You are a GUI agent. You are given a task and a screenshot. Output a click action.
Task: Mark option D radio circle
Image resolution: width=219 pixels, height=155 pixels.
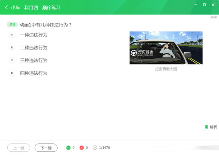(12, 73)
